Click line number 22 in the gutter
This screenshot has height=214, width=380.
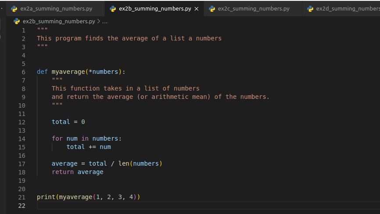pyautogui.click(x=22, y=206)
